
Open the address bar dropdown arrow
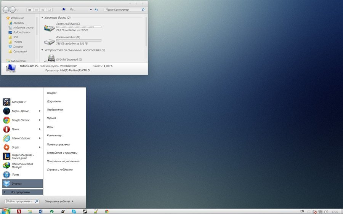(x=91, y=10)
